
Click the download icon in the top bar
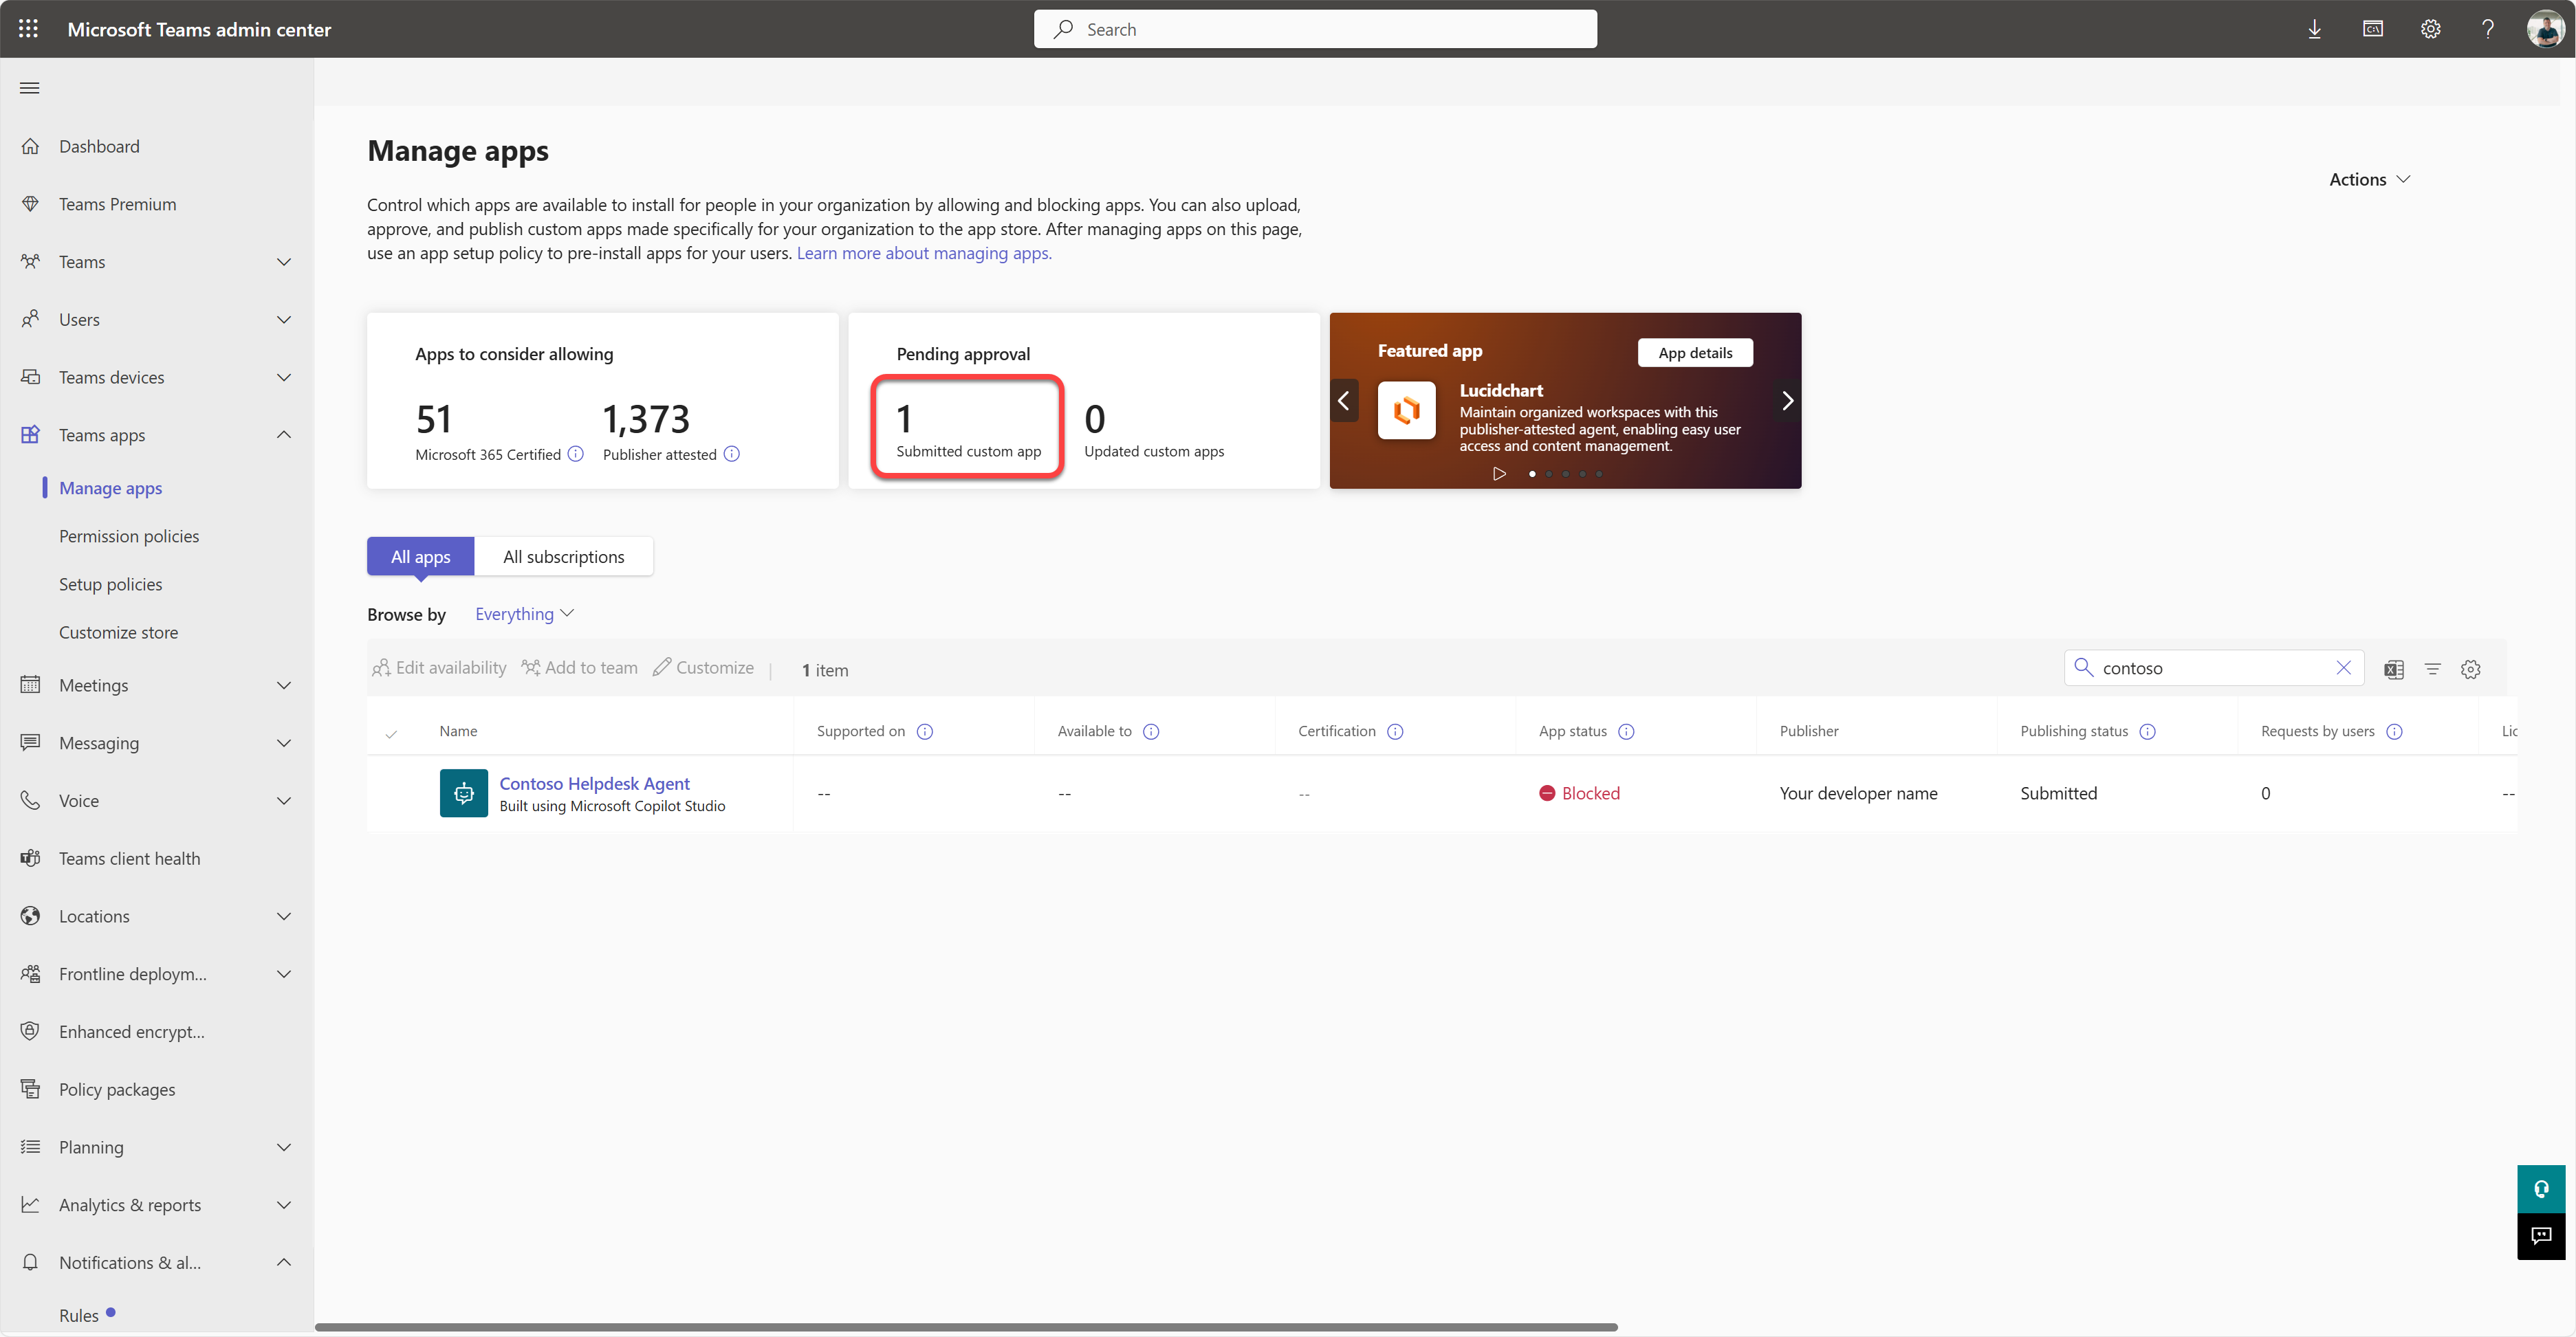[2314, 28]
